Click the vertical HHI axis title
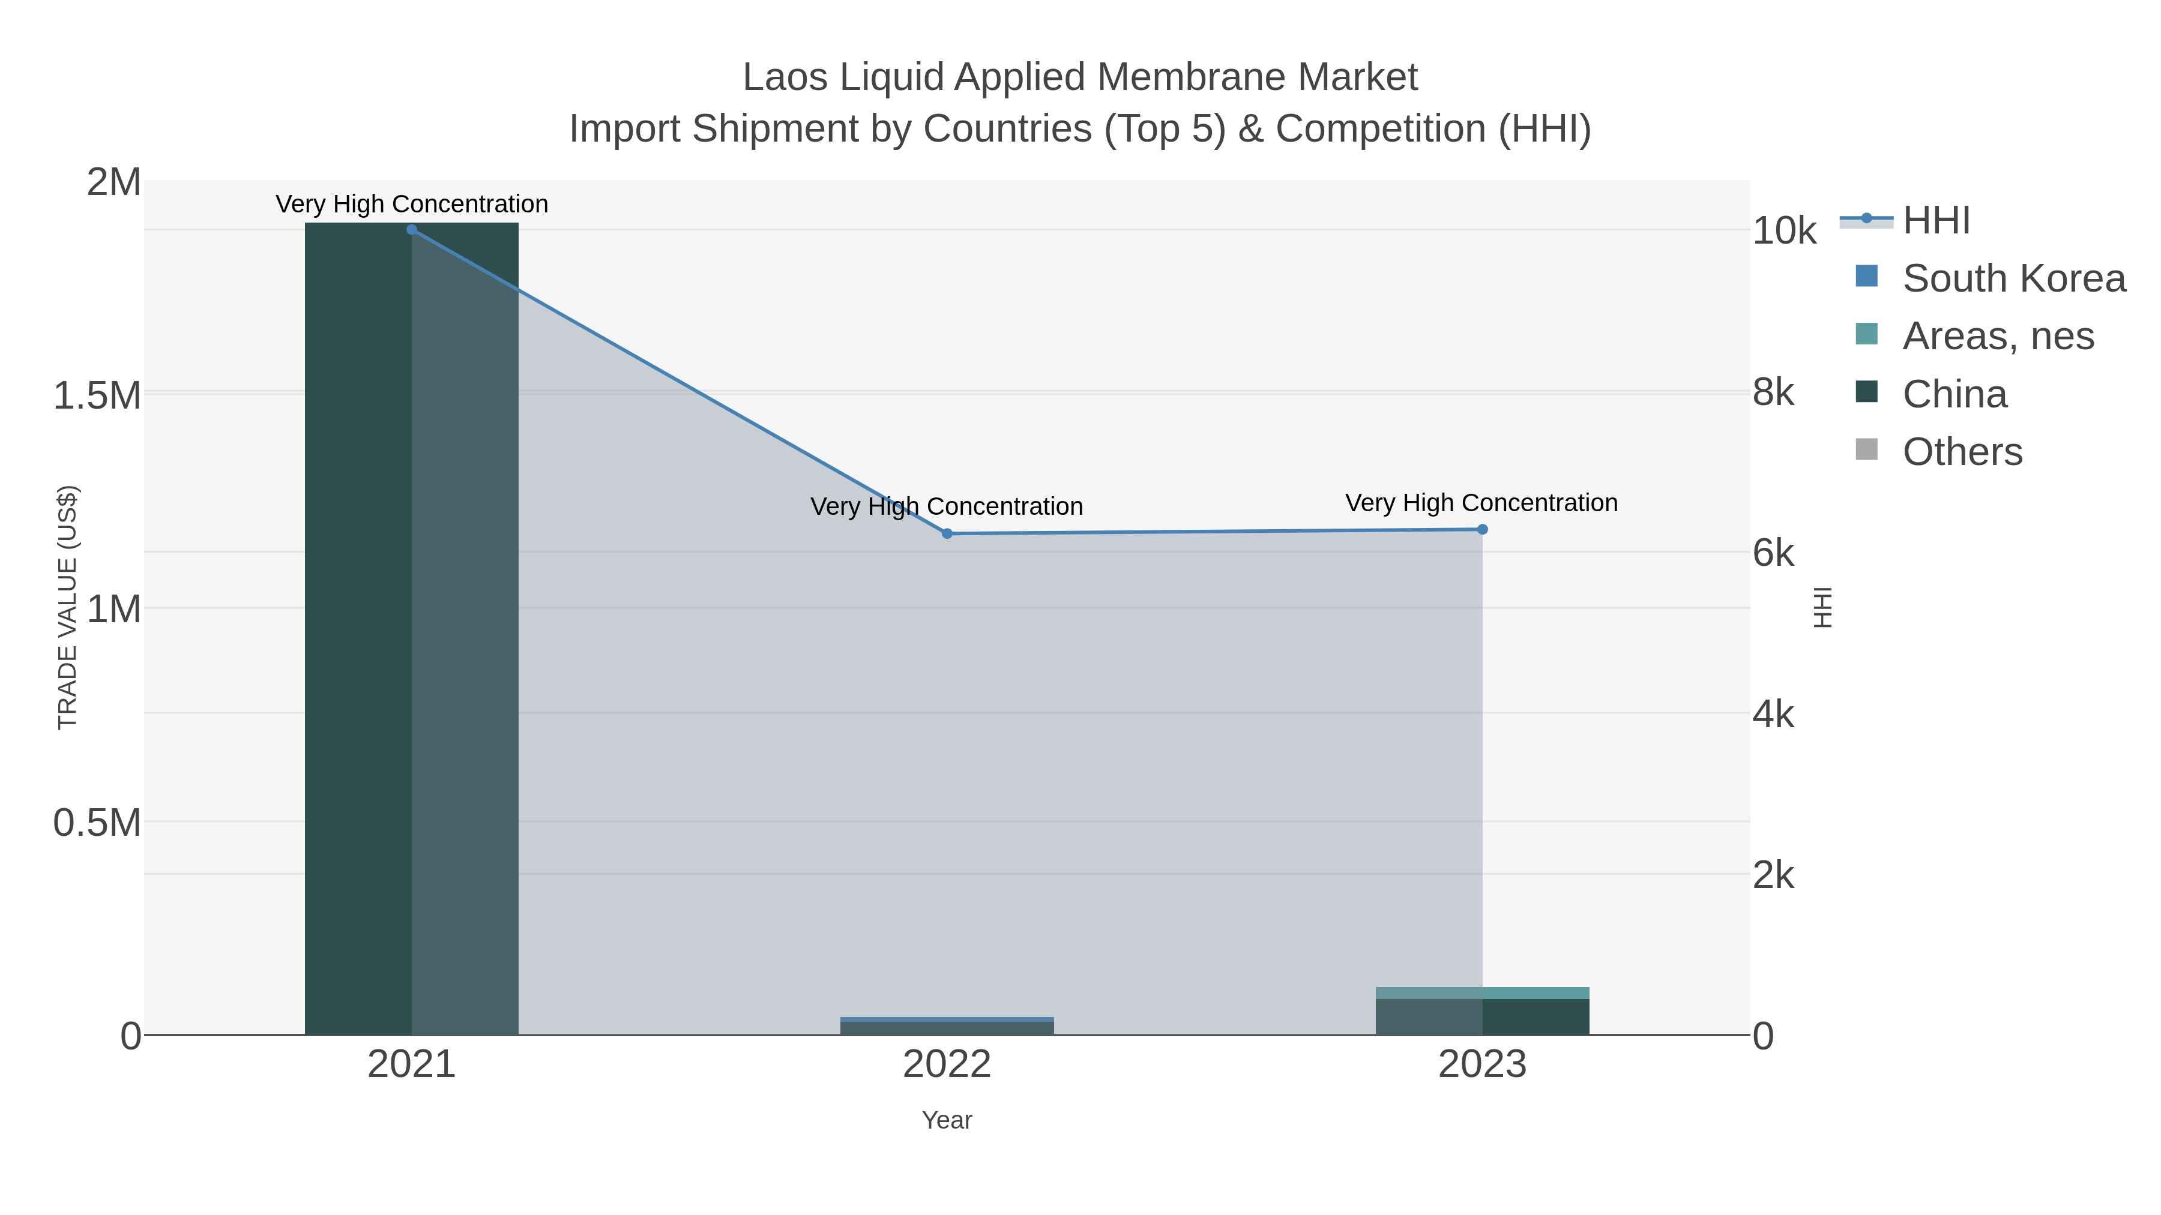The image size is (2161, 1215). (x=1823, y=608)
